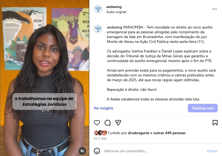Image resolution: width=222 pixels, height=156 pixels.
Task: Open the divabragarte profile link
Action: [x=138, y=133]
